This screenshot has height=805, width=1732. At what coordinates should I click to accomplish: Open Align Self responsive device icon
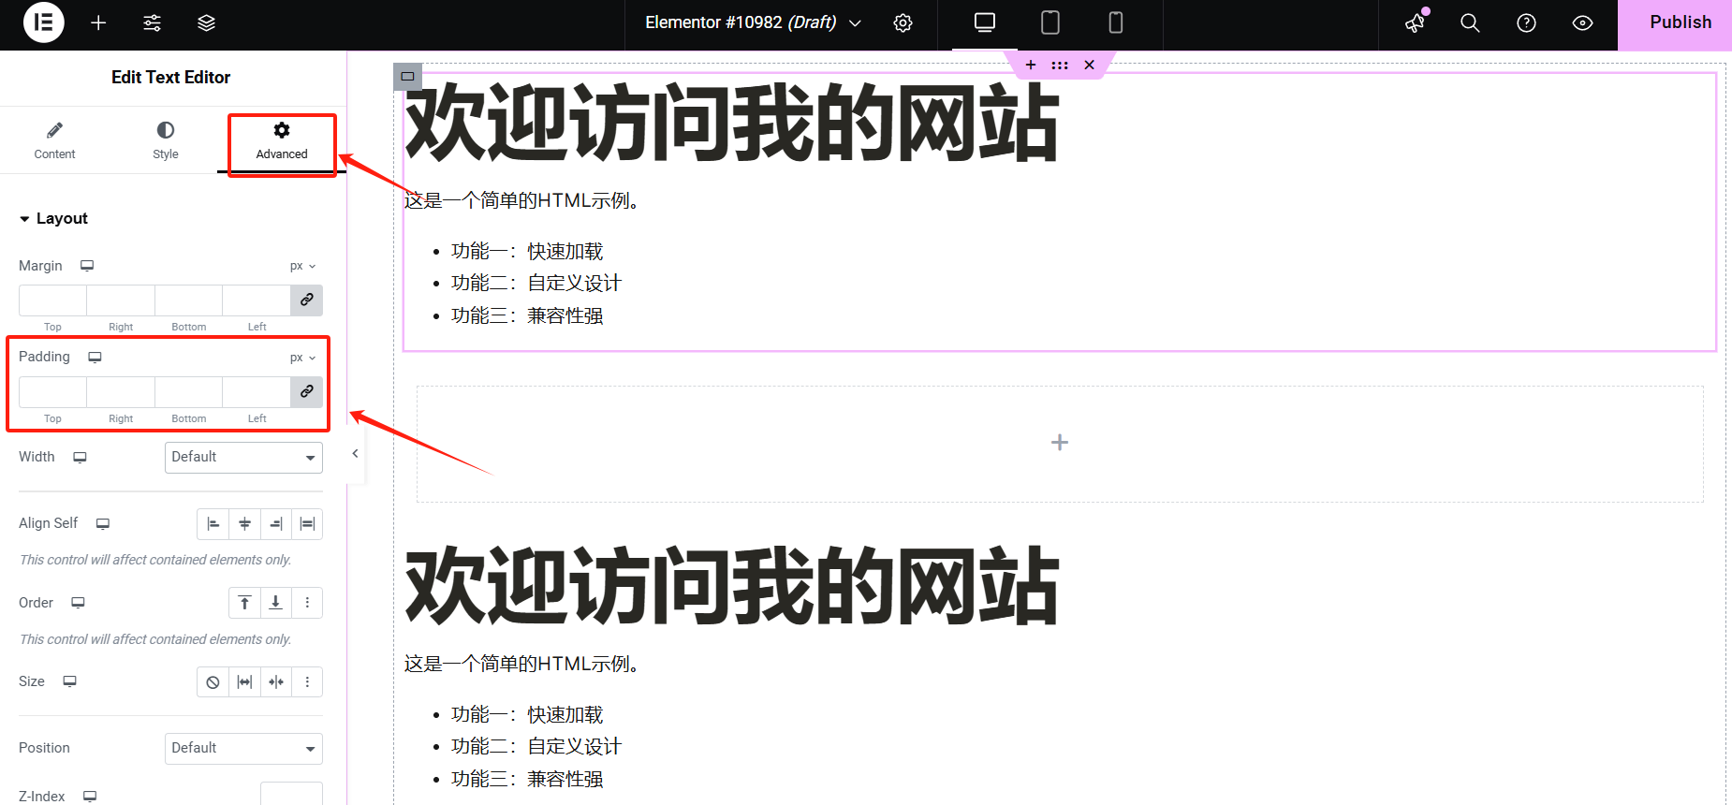point(103,523)
